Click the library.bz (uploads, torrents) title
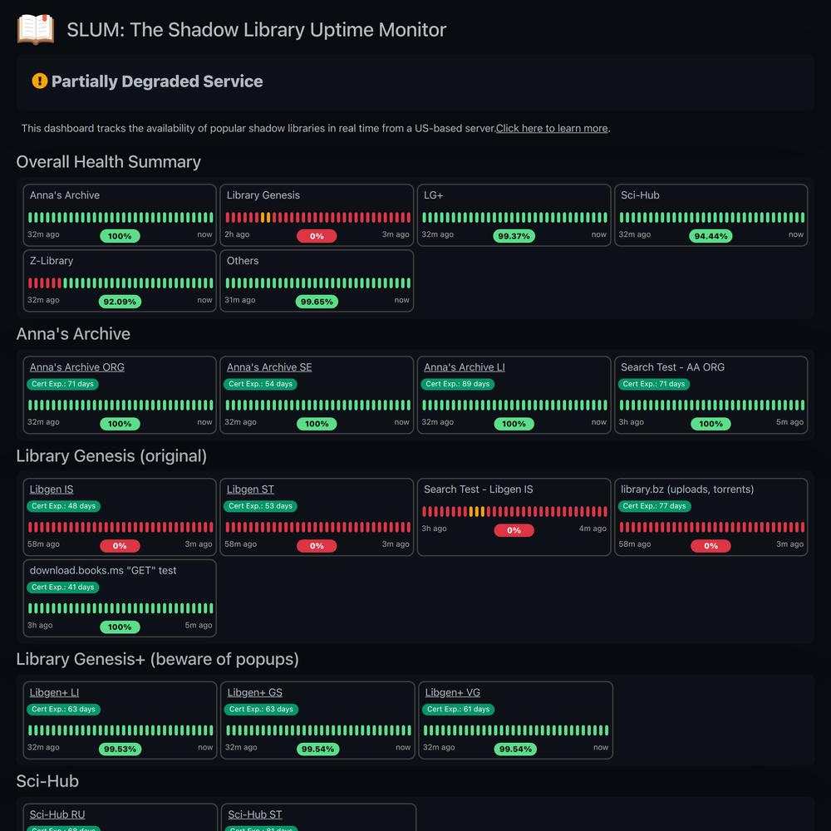 (687, 489)
